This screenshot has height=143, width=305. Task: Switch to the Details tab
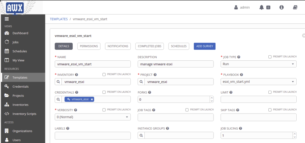click(64, 46)
